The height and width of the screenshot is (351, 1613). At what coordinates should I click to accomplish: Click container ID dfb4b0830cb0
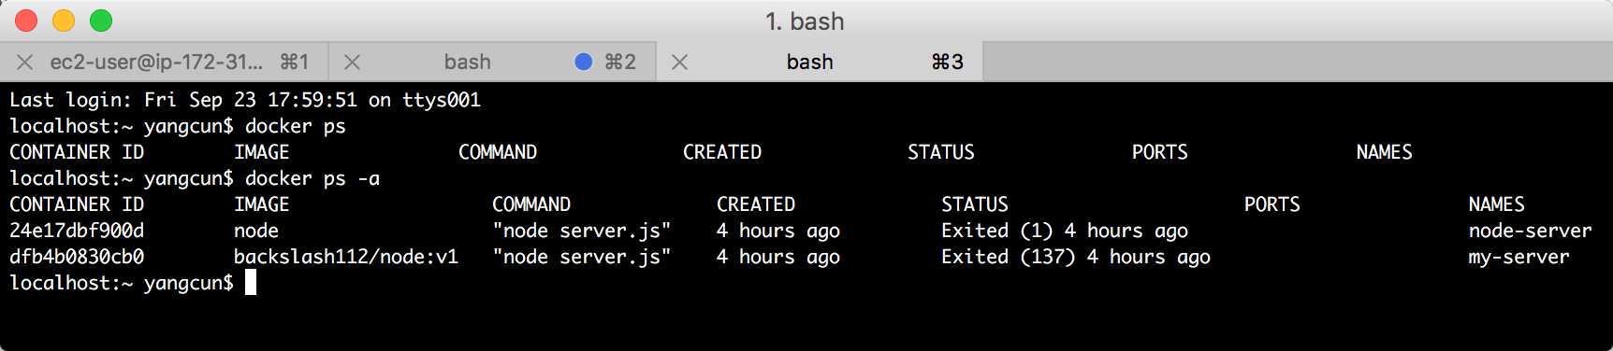click(x=77, y=257)
